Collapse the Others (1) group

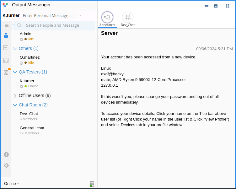[15, 48]
